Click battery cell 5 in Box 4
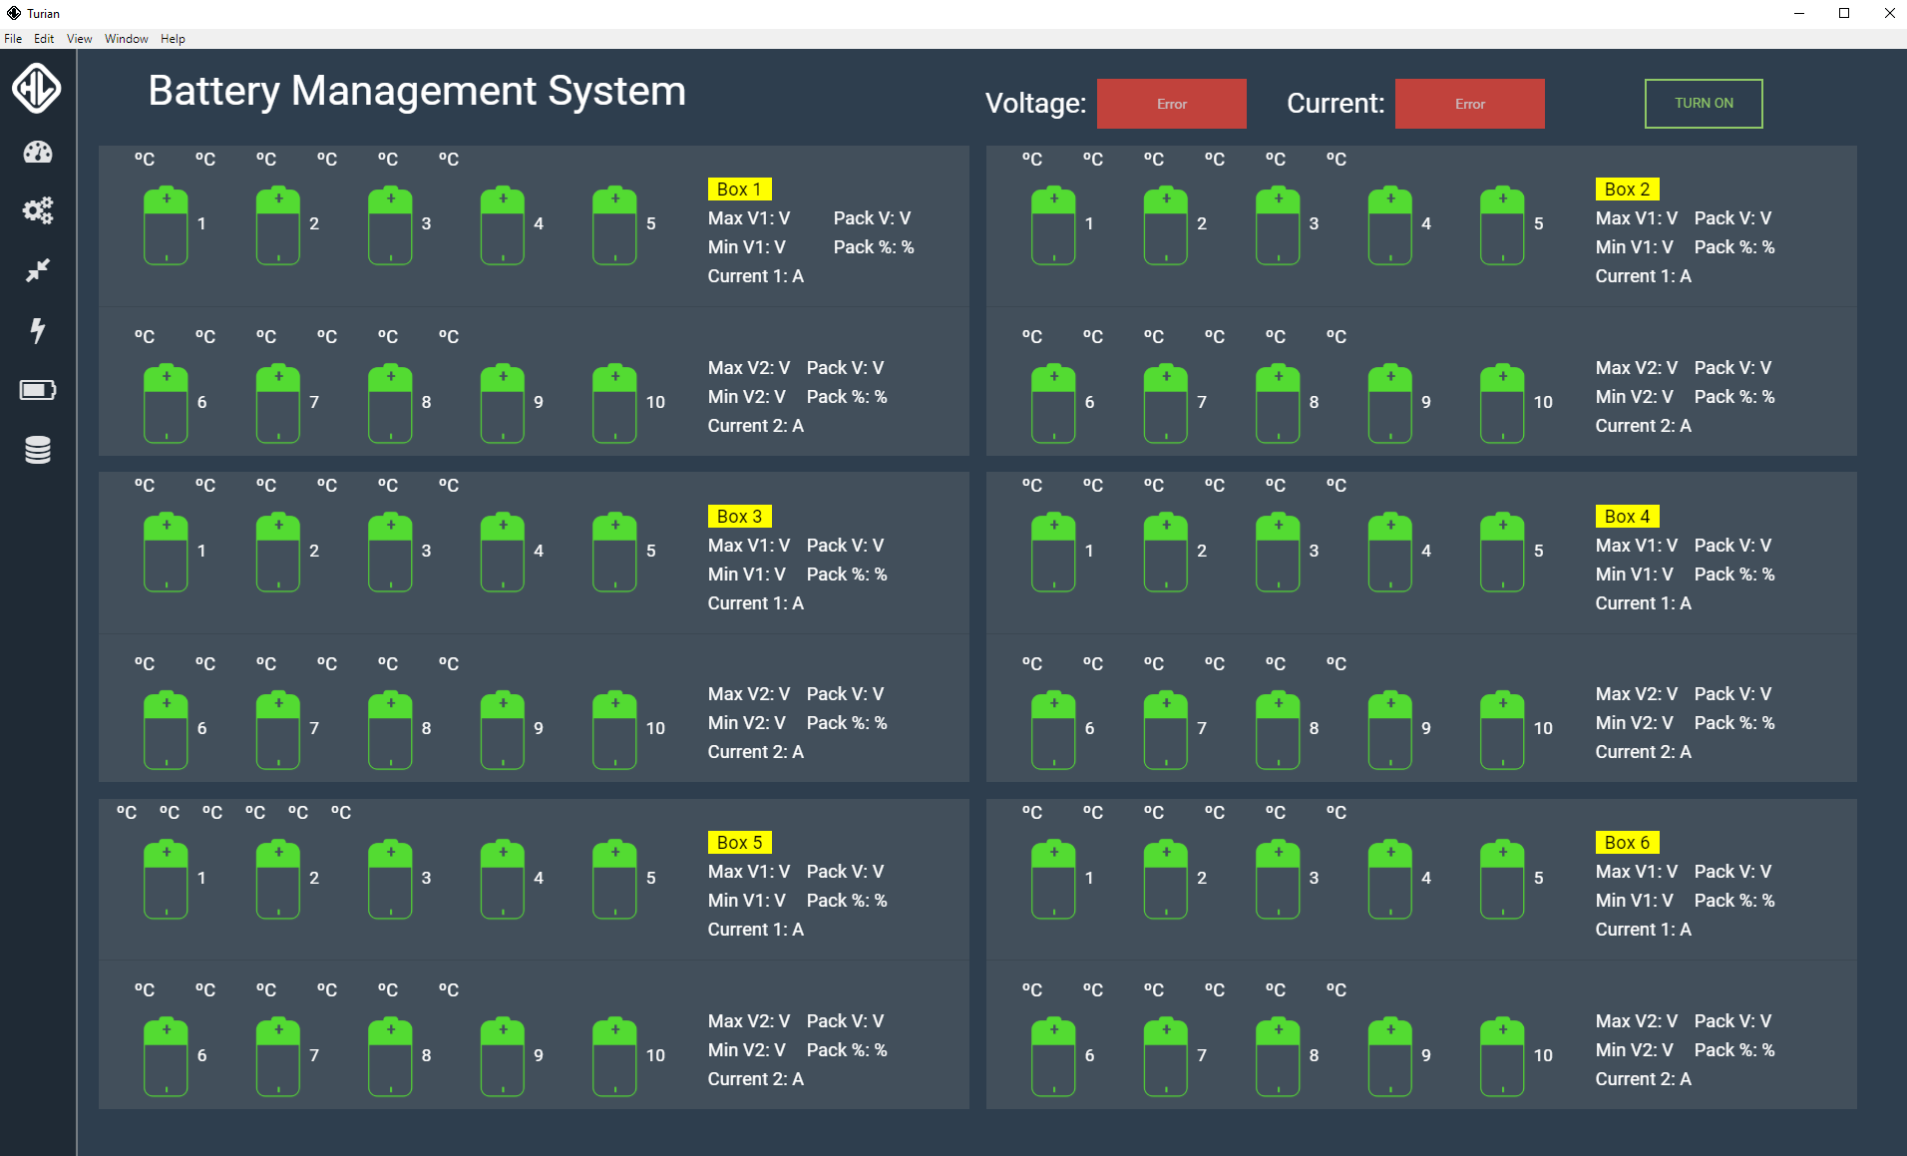 pos(1502,552)
